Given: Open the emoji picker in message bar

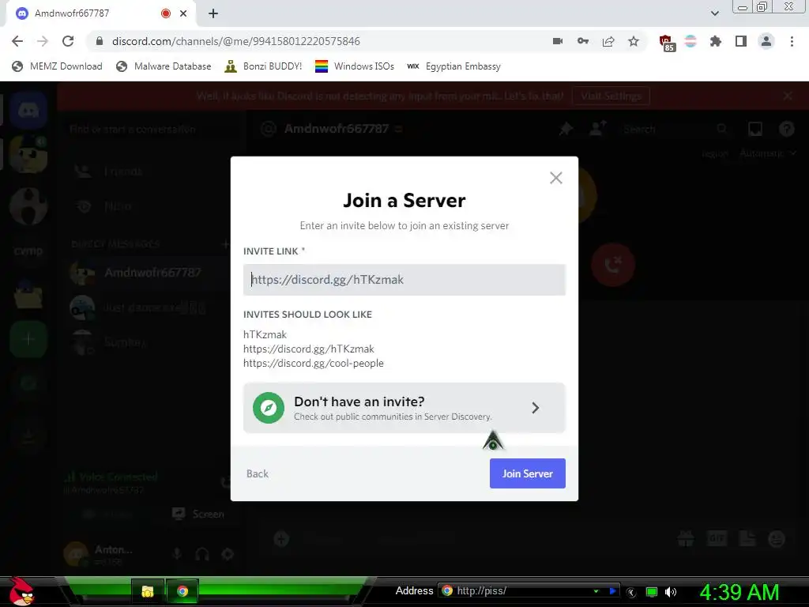Looking at the screenshot, I should pos(777,539).
